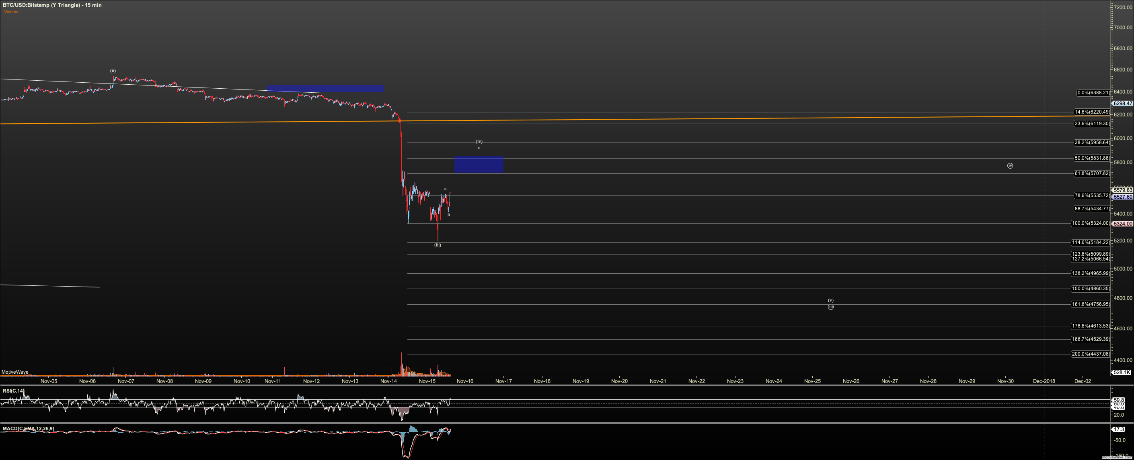The width and height of the screenshot is (1134, 460).
Task: Select the 200.0%(4437.08) Fibonacci label
Action: 1091,354
